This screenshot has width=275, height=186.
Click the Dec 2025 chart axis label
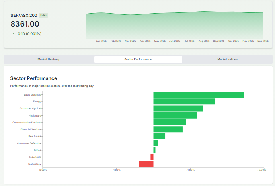tap(263, 41)
